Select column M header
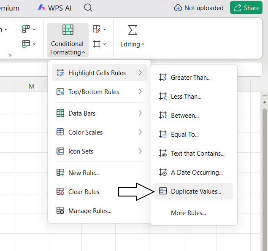The image size is (268, 251). tap(31, 86)
